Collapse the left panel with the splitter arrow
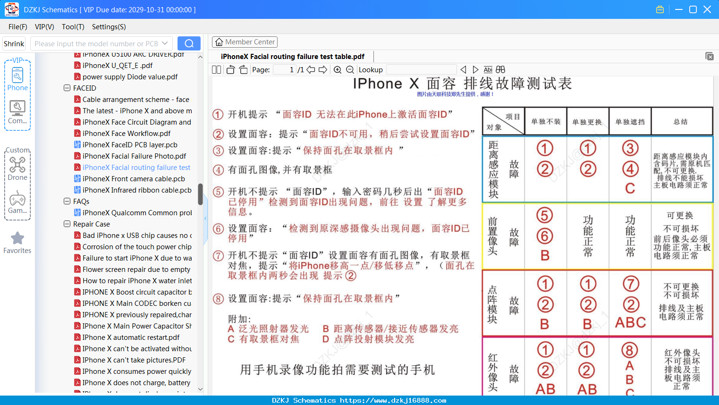The width and height of the screenshot is (719, 405). coord(205,219)
